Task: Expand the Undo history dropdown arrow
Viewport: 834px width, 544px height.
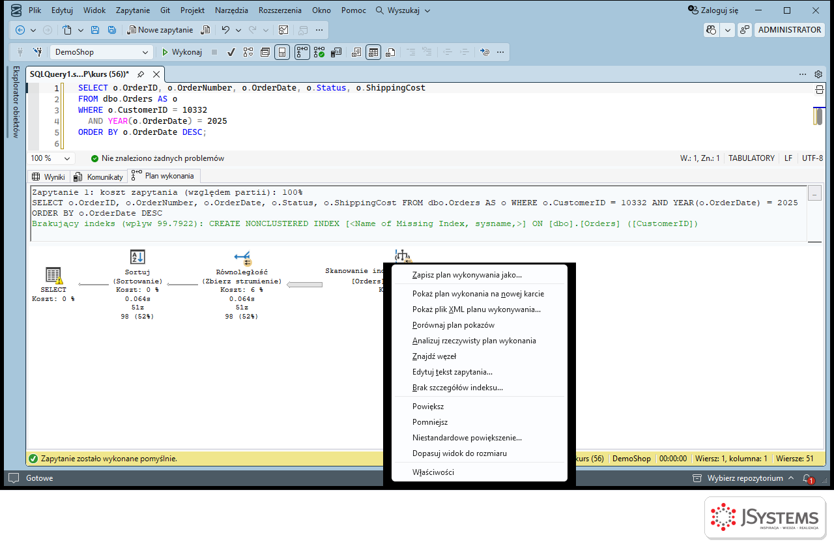Action: 238,30
